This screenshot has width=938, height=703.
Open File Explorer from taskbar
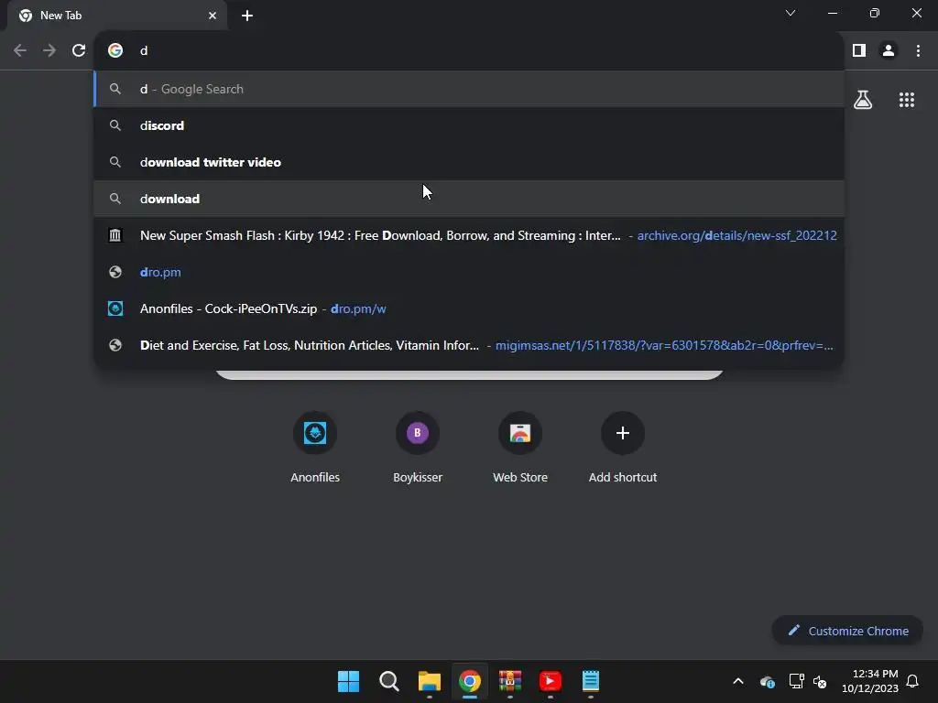pos(429,681)
